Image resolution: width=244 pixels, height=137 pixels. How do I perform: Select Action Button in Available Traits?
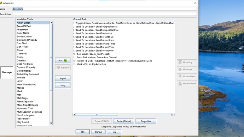33,23
